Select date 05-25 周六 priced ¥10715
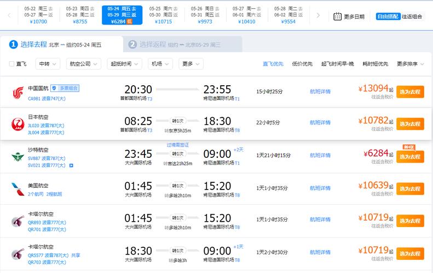Screen dimensions: 433x273 click(x=164, y=15)
